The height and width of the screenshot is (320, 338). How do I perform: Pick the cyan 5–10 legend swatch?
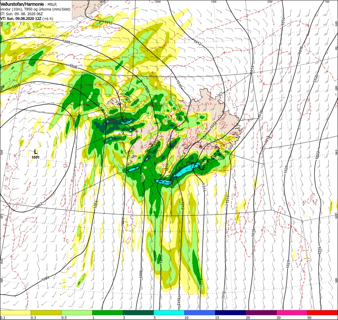[x=169, y=313]
